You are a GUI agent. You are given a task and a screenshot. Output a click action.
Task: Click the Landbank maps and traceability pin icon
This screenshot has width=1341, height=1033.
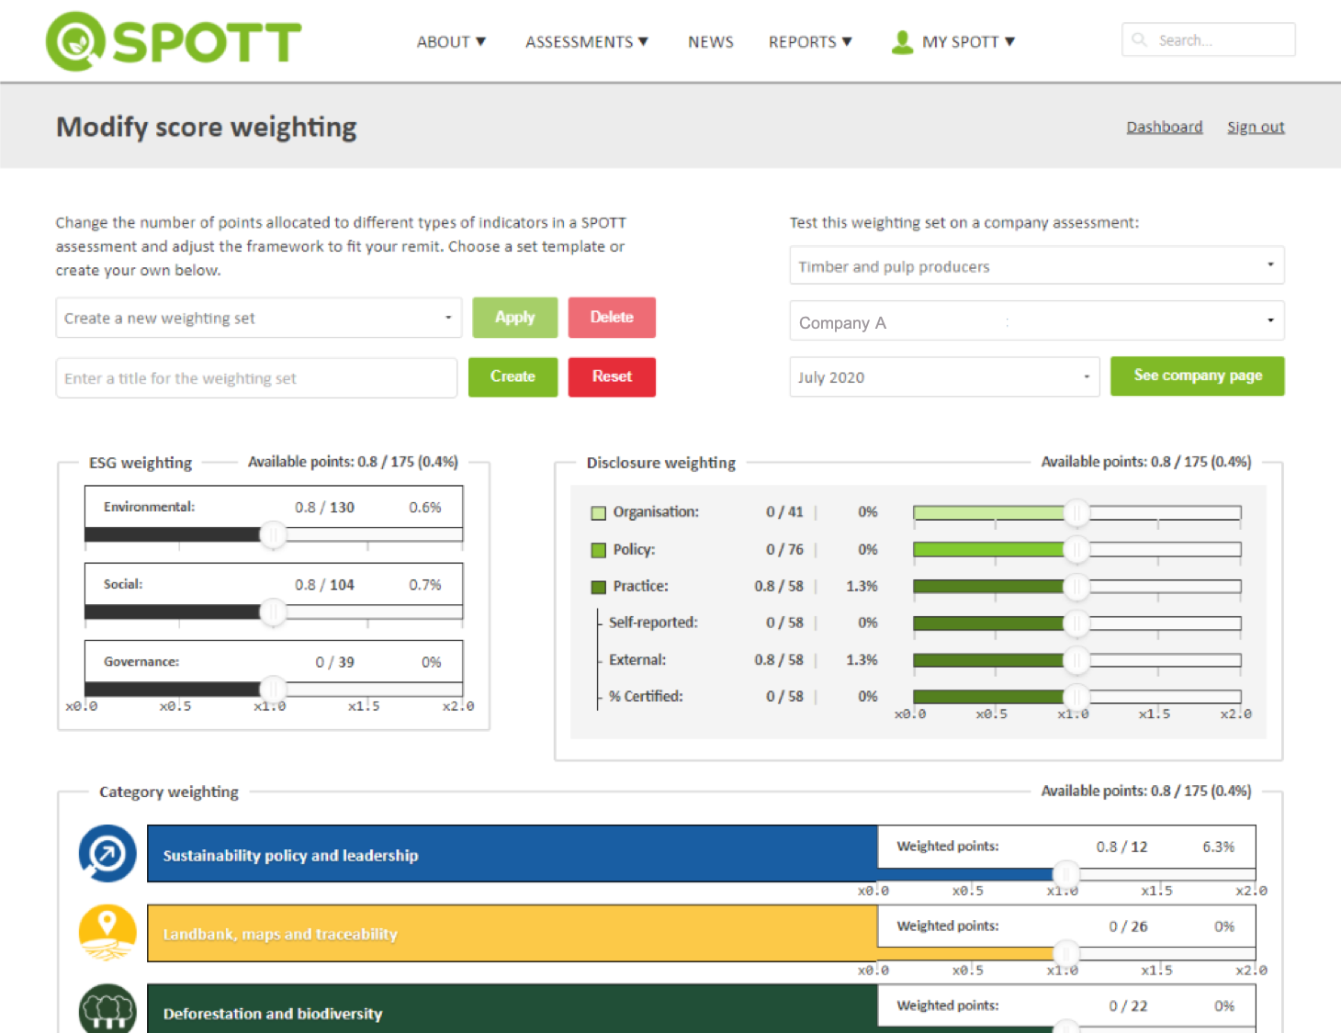106,933
